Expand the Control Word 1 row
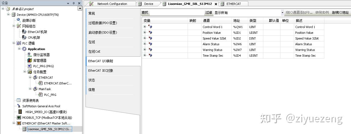This screenshot has width=351, height=134. pyautogui.click(x=145, y=27)
